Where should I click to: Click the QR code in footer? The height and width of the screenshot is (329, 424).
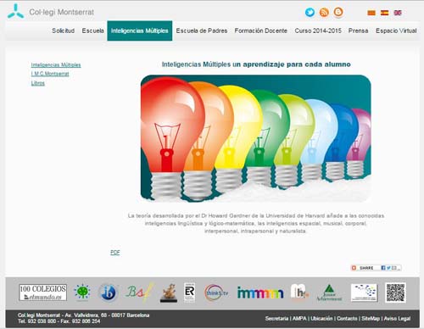pos(395,293)
